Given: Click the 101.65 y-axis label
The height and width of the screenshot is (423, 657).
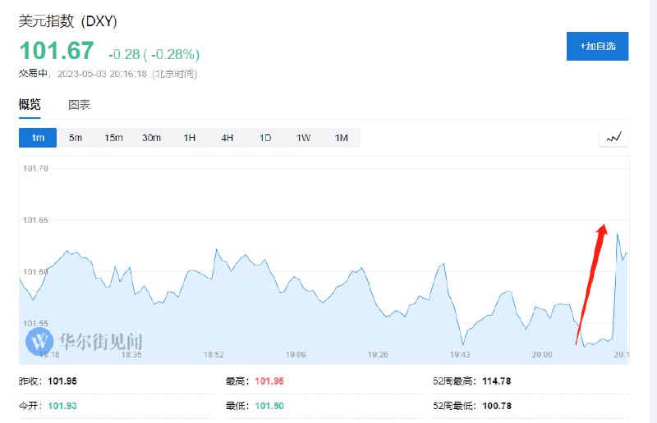Looking at the screenshot, I should click(x=35, y=220).
